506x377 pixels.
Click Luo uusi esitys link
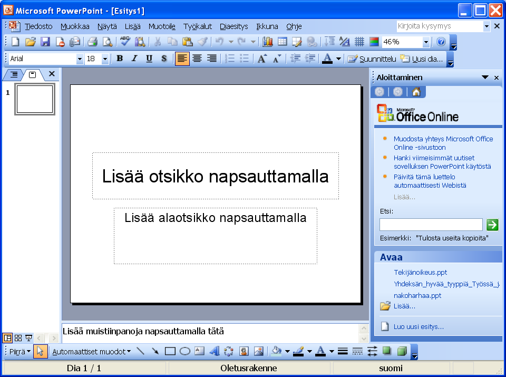tap(419, 327)
